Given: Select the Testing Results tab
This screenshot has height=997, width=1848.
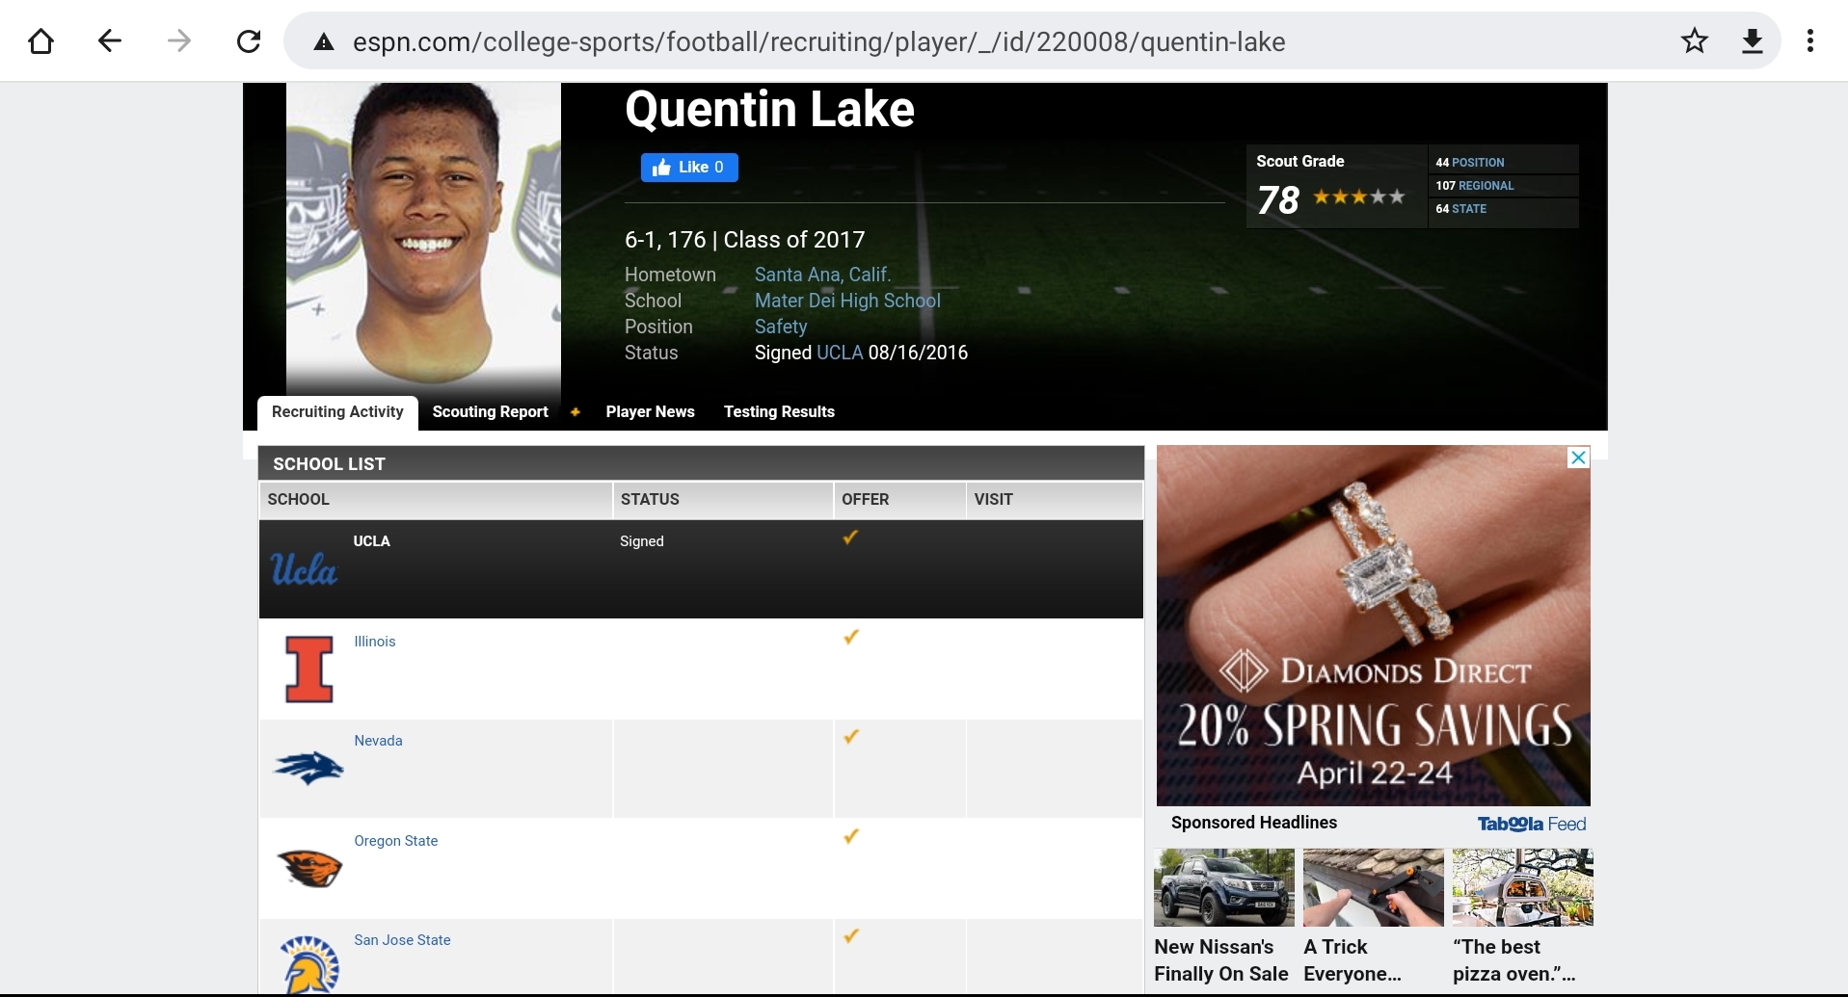Looking at the screenshot, I should [779, 412].
